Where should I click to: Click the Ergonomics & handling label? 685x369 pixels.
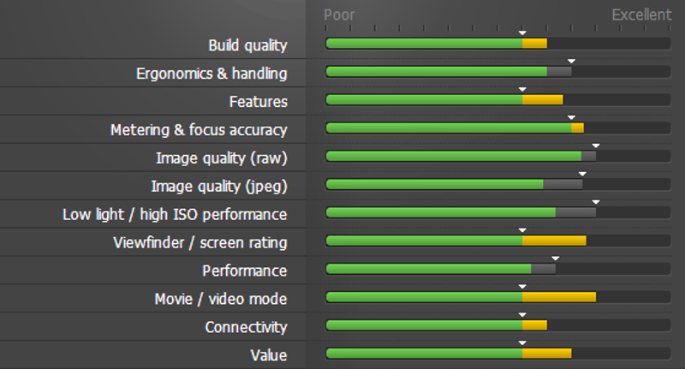211,74
